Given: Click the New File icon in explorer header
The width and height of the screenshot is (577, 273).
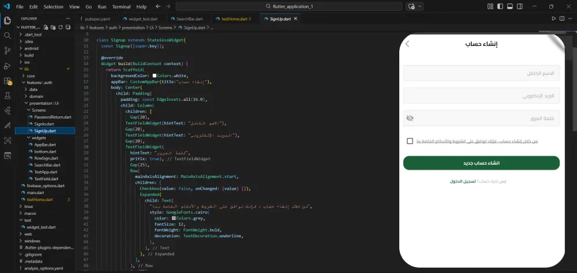Looking at the screenshot, I should point(46,27).
